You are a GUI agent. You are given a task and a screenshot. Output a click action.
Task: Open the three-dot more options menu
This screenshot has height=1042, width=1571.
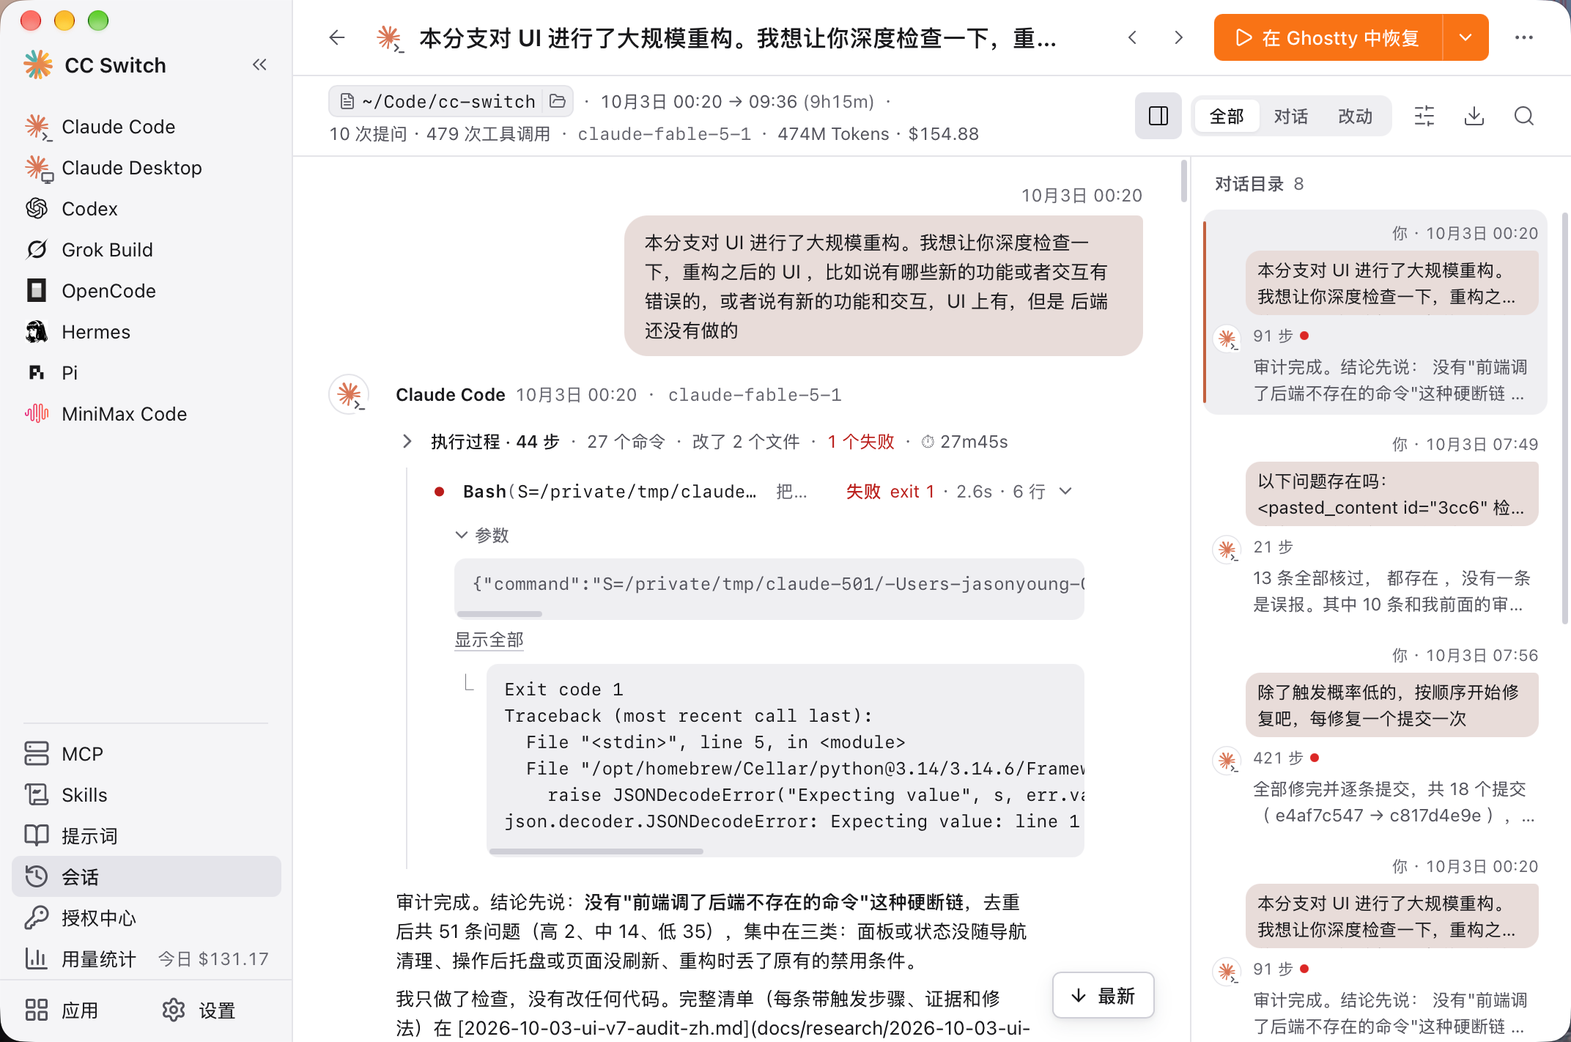point(1524,37)
